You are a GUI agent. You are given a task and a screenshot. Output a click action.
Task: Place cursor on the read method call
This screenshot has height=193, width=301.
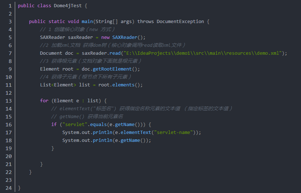coord(115,53)
